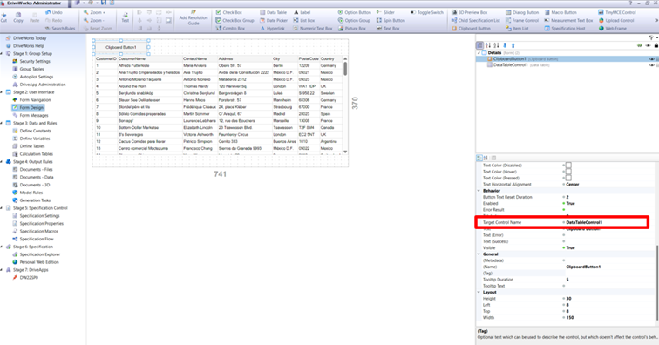Insert a Toggle Switch control
Viewport: 659px width, 345px height.
coord(427,12)
